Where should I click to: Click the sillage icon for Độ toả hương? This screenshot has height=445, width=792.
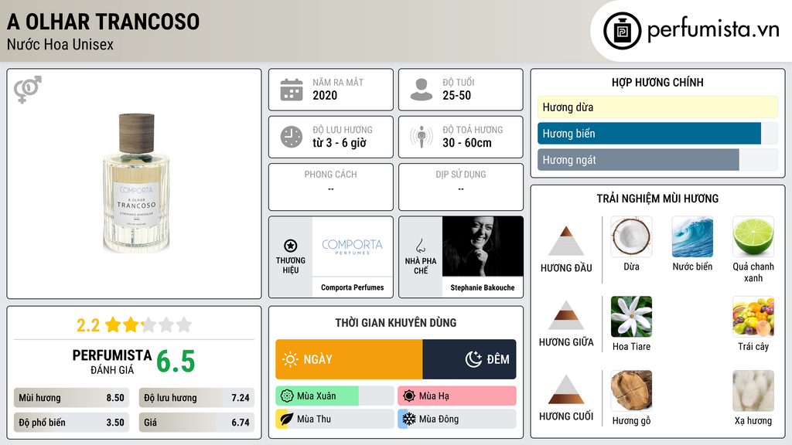[x=422, y=137]
